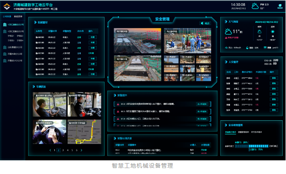The height and width of the screenshot is (174, 286).
Task: Click the humidity droplet icon in weather panel
Action: [247, 48]
